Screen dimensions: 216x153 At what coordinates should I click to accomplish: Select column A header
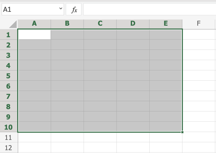(34, 24)
